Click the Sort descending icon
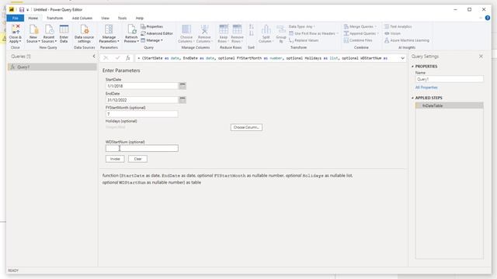Screen dimensions: 497x279 coord(251,33)
